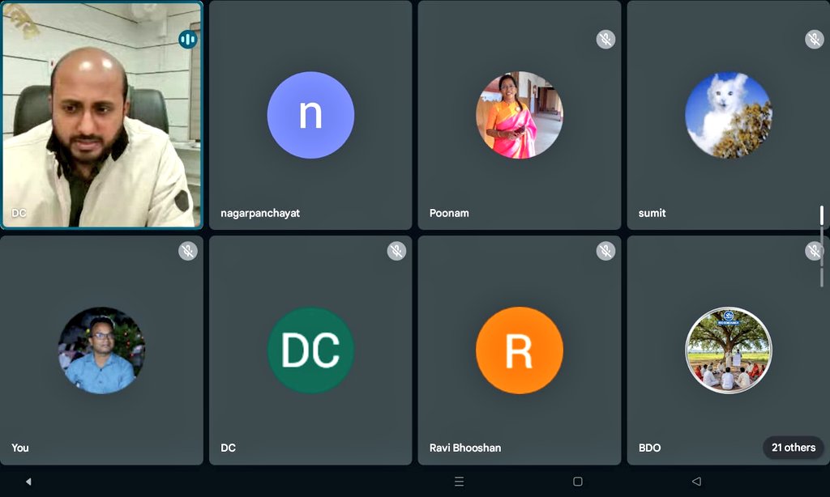Click the muted mic icon on sumit's tile
830x497 pixels.
click(814, 39)
